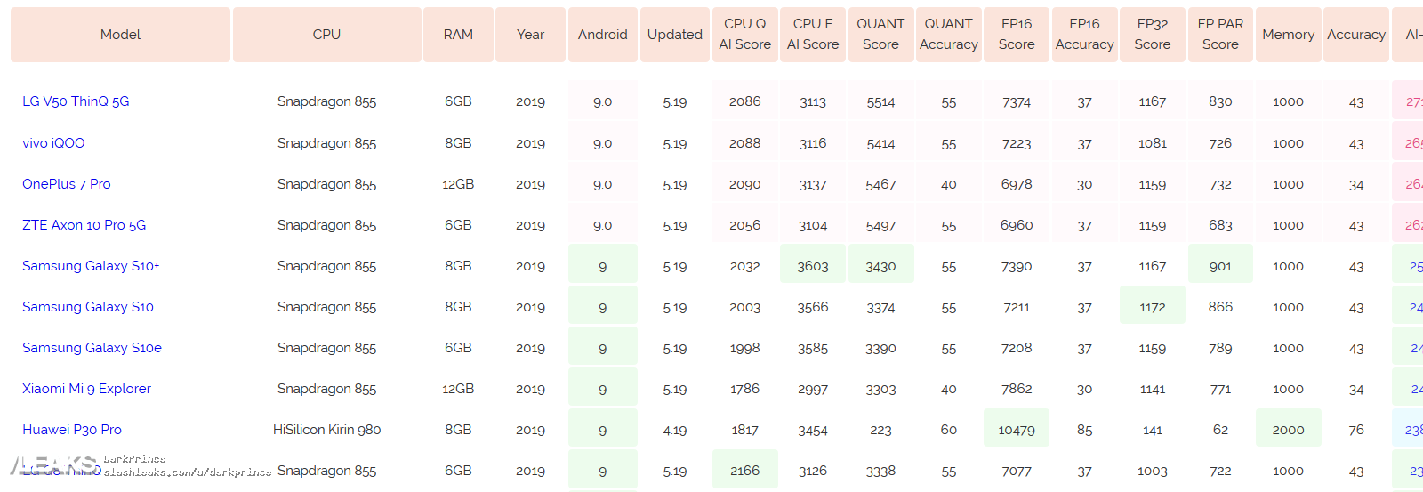1423x492 pixels.
Task: Open the Samsung Galaxy S10e link
Action: pos(92,348)
